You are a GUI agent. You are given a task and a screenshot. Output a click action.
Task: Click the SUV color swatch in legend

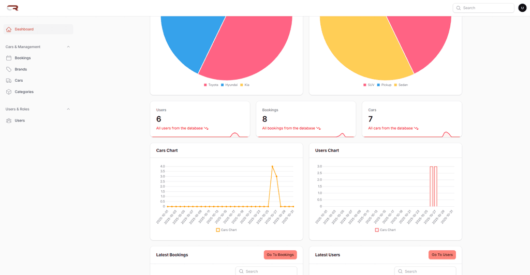coord(365,85)
